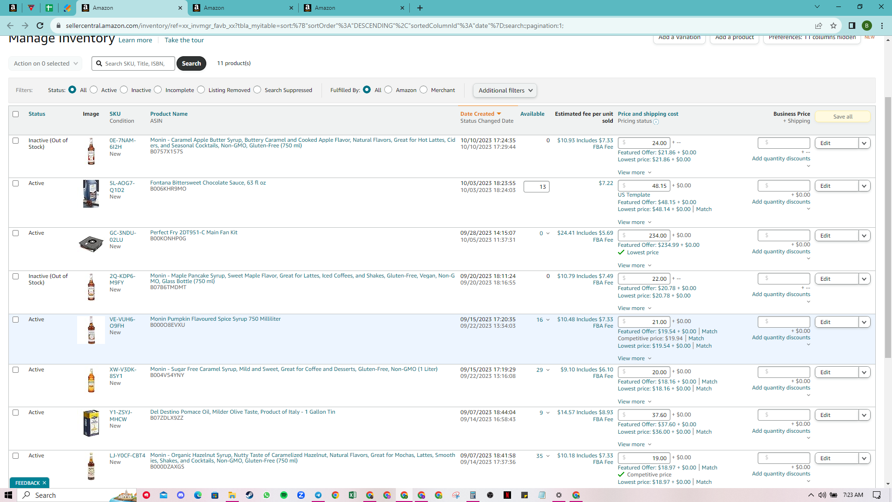The height and width of the screenshot is (502, 892).
Task: Sort by the Product Name column header
Action: 169,114
